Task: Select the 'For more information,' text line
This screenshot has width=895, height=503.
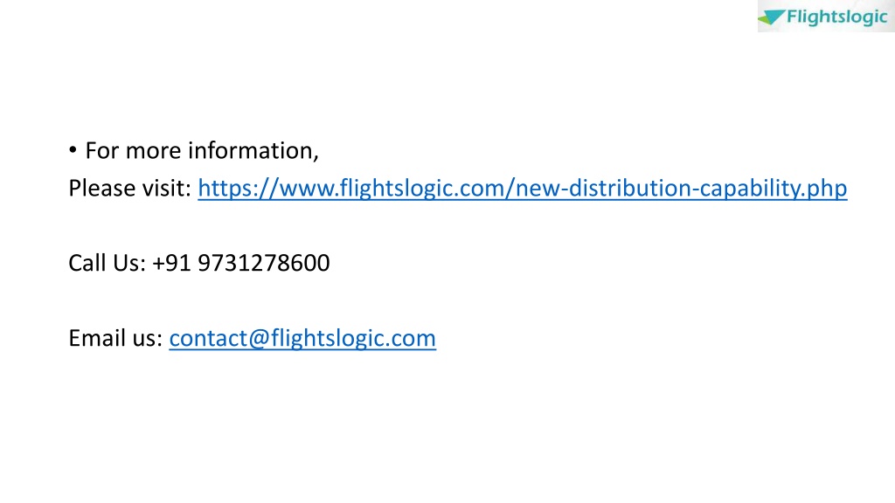Action: 202,150
